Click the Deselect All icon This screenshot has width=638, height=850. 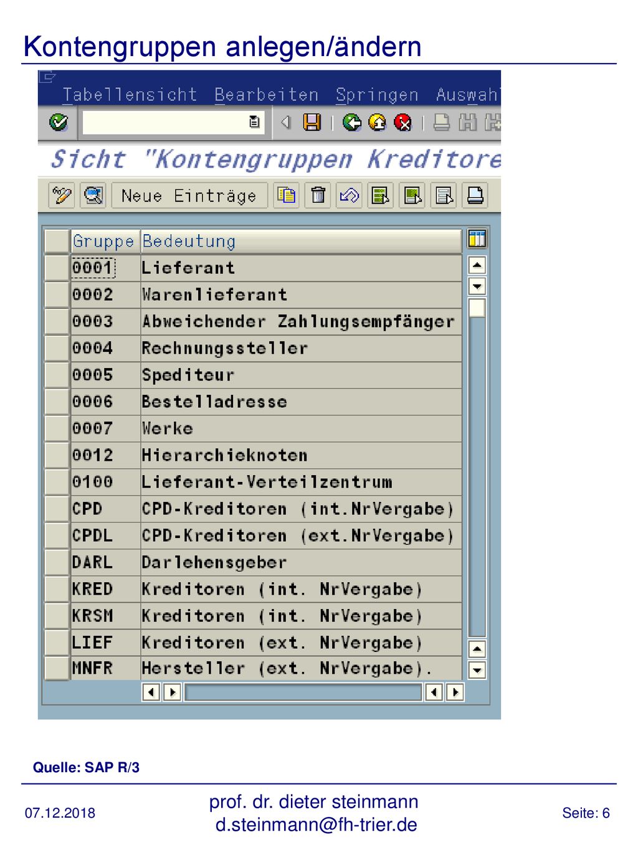444,196
